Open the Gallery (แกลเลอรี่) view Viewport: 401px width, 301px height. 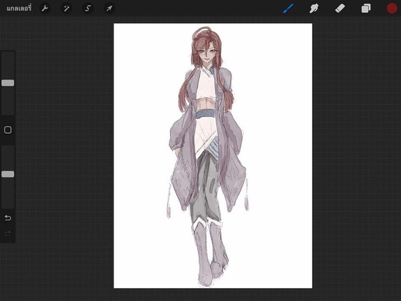point(19,8)
